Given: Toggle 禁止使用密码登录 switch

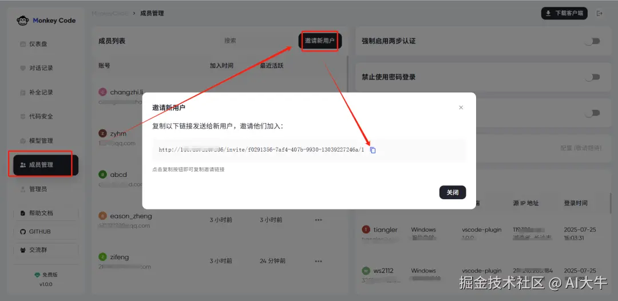Looking at the screenshot, I should click(x=592, y=77).
